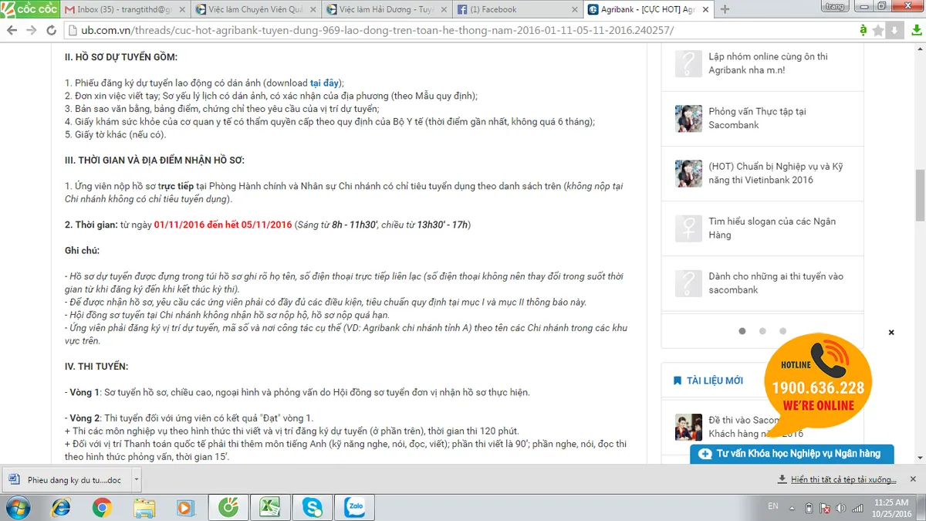Click the green accent-typing icon in the address bar
Viewport: 926px width, 521px height.
coord(863,30)
